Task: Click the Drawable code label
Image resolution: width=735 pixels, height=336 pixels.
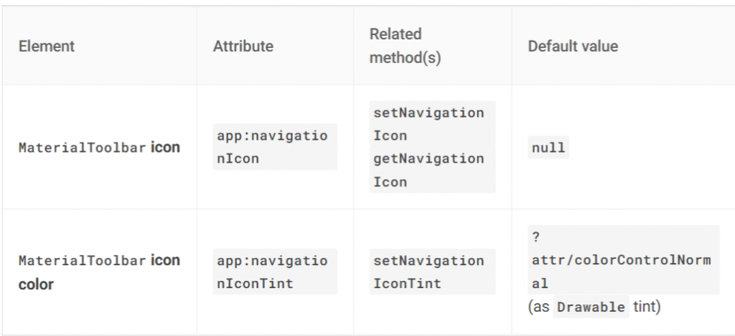Action: tap(591, 307)
